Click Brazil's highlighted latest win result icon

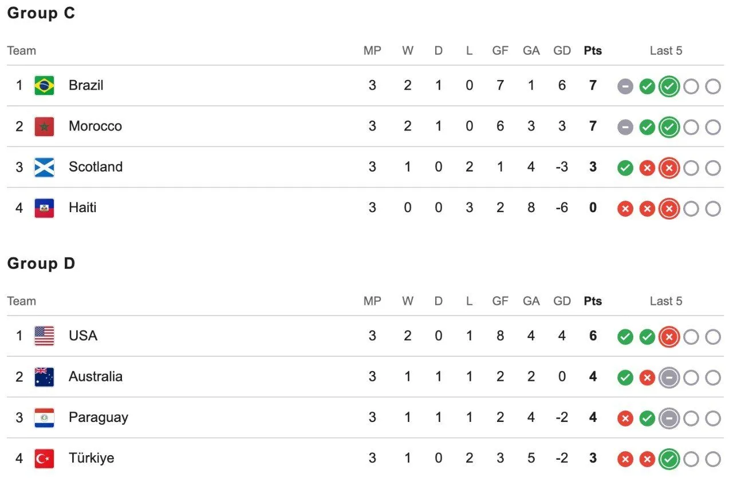[x=669, y=86]
